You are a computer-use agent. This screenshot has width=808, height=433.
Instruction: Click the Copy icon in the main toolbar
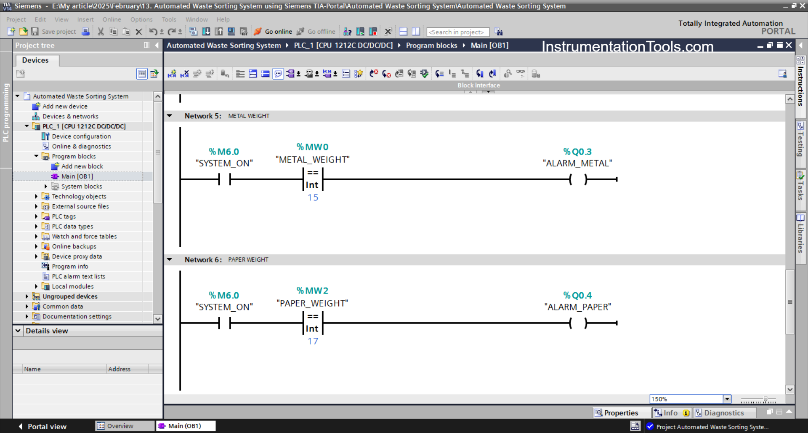[x=113, y=32]
